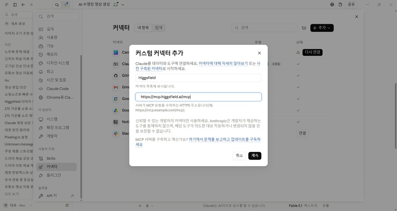Open the hamburger menu icon
The height and width of the screenshot is (211, 397).
tap(7, 5)
